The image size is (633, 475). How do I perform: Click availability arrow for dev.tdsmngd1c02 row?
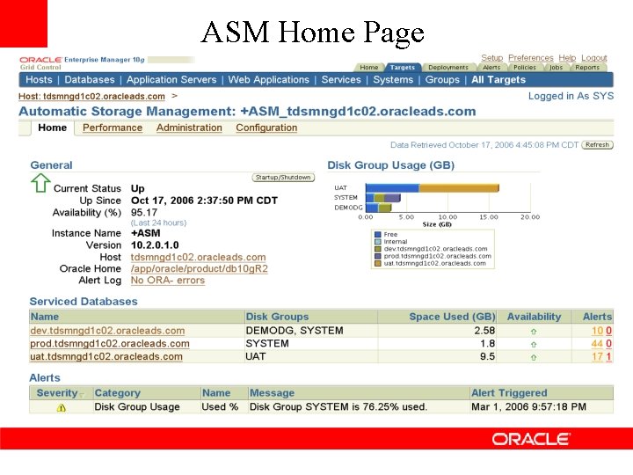(x=534, y=332)
